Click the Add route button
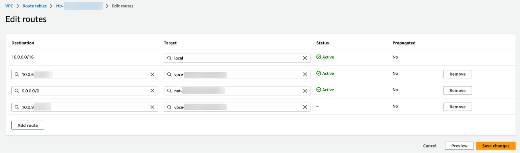 28,125
